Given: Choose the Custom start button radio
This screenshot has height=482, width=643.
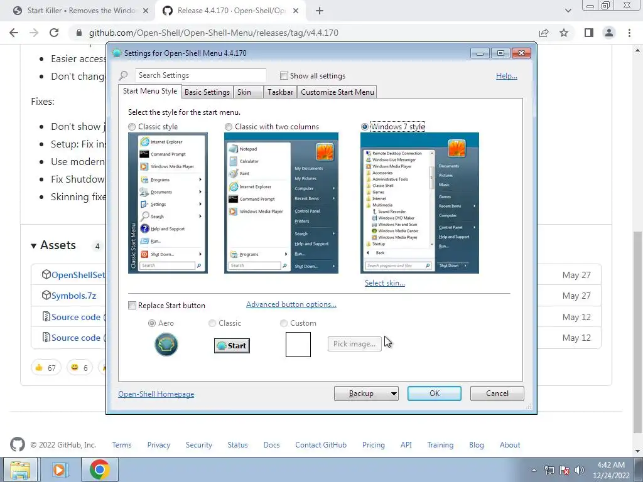Looking at the screenshot, I should coord(283,323).
